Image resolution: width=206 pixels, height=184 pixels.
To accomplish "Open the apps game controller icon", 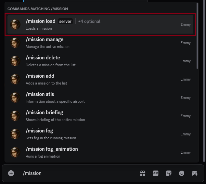I will [194, 173].
